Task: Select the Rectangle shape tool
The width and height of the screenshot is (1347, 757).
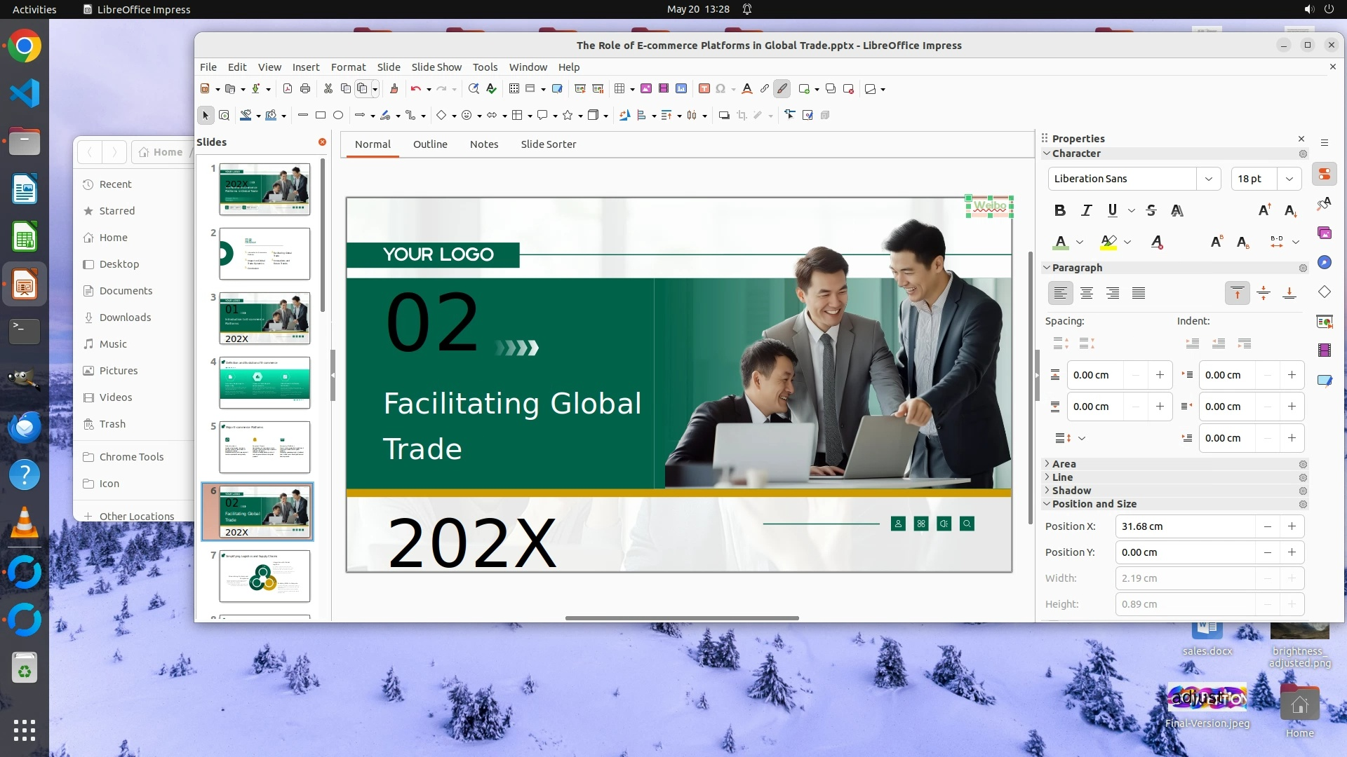Action: click(321, 115)
